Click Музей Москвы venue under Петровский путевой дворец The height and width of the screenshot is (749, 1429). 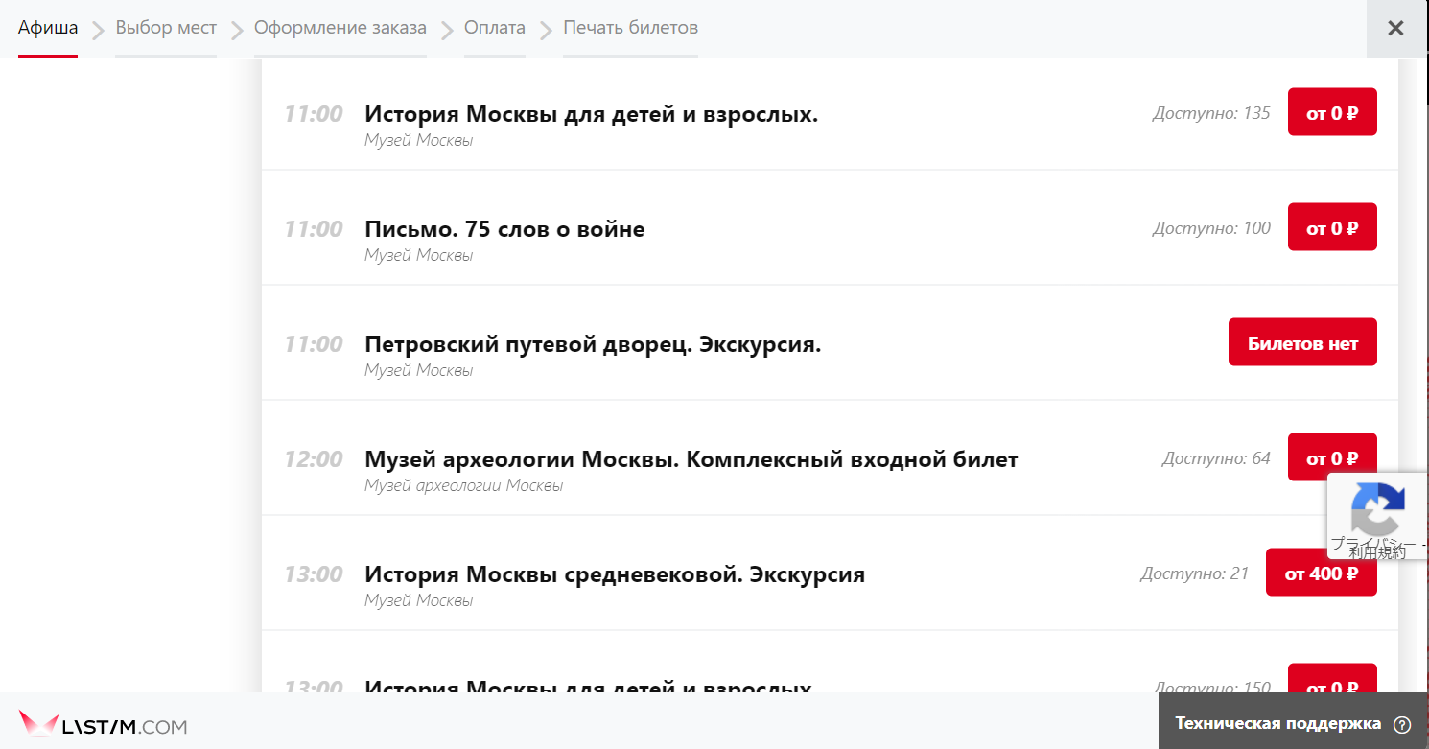click(418, 370)
